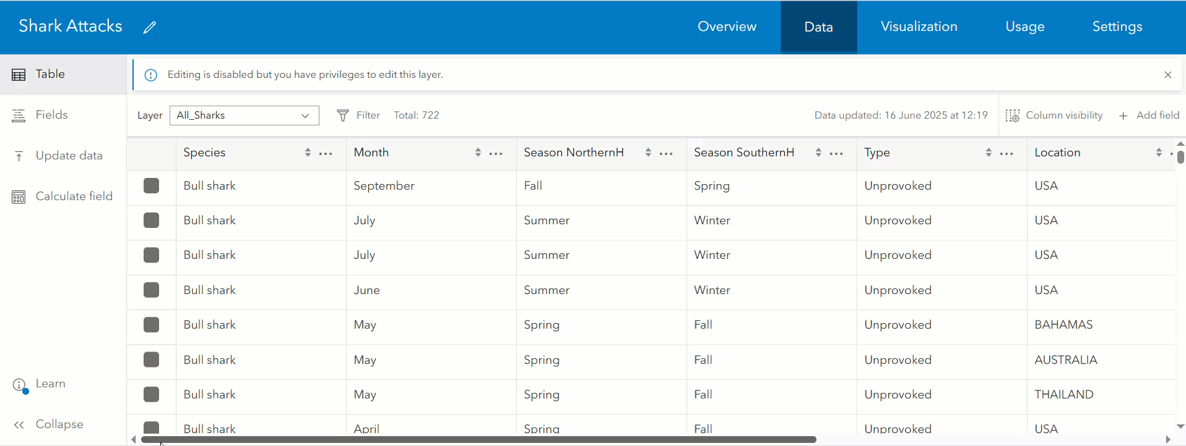Sort the Species column
The width and height of the screenshot is (1186, 446).
308,153
